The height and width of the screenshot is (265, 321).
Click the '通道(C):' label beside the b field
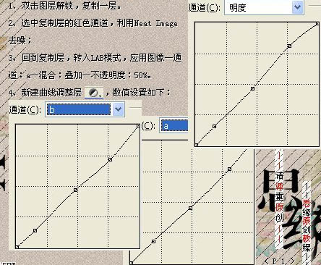click(x=25, y=110)
